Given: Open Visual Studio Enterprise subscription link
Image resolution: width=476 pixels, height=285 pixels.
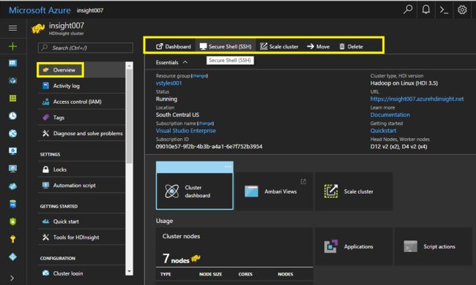Looking at the screenshot, I should point(186,131).
